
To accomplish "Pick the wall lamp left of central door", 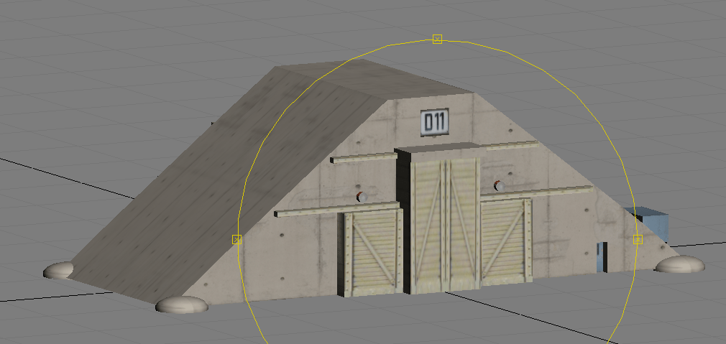I will (361, 197).
